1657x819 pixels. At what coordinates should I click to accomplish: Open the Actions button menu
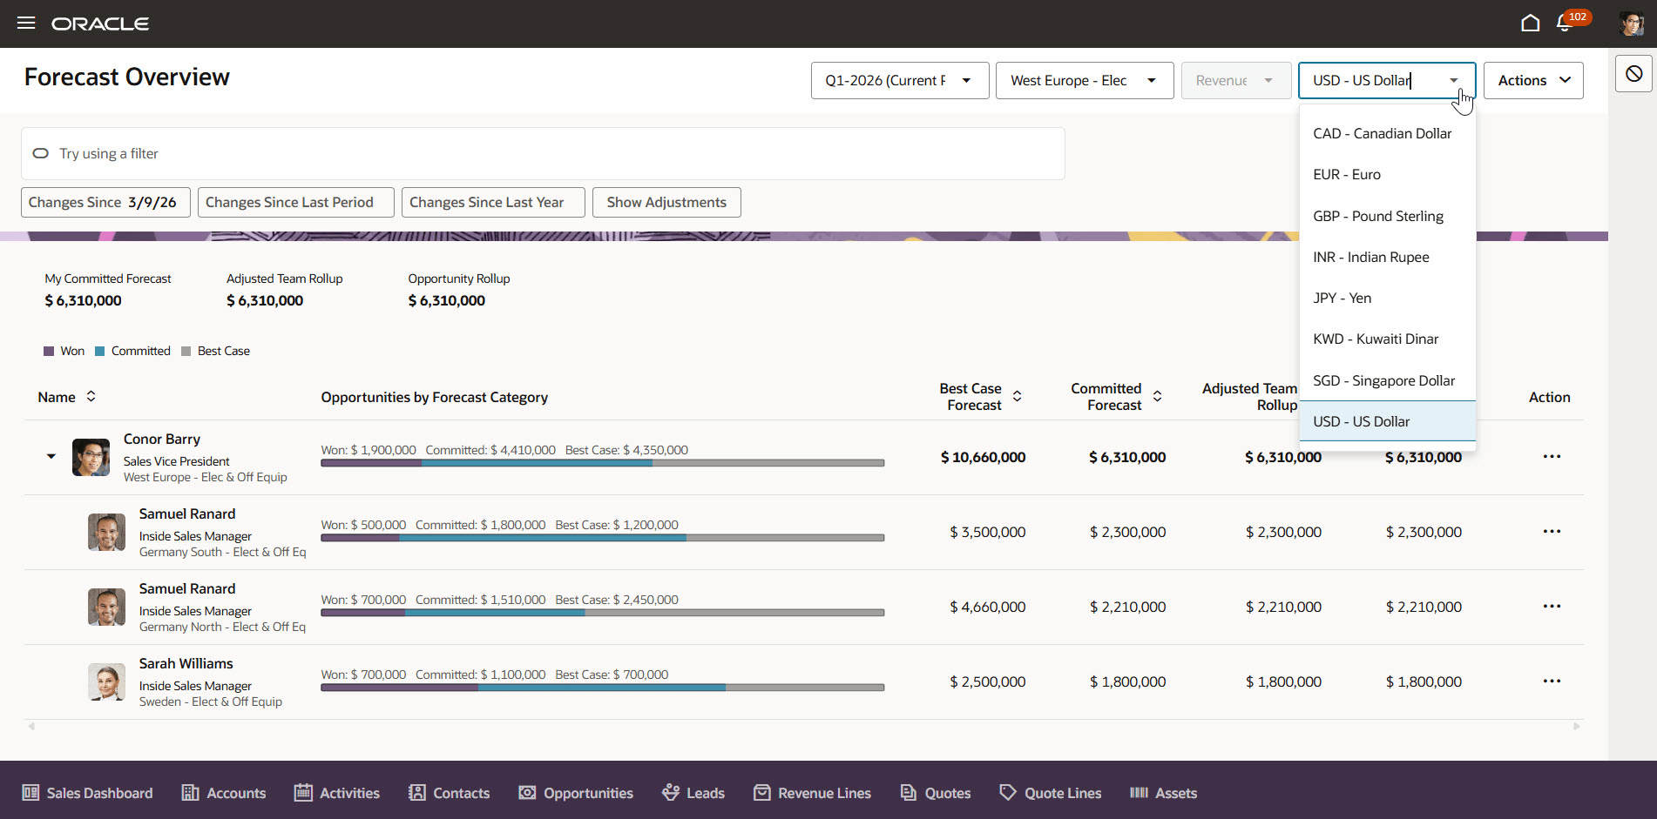coord(1533,80)
